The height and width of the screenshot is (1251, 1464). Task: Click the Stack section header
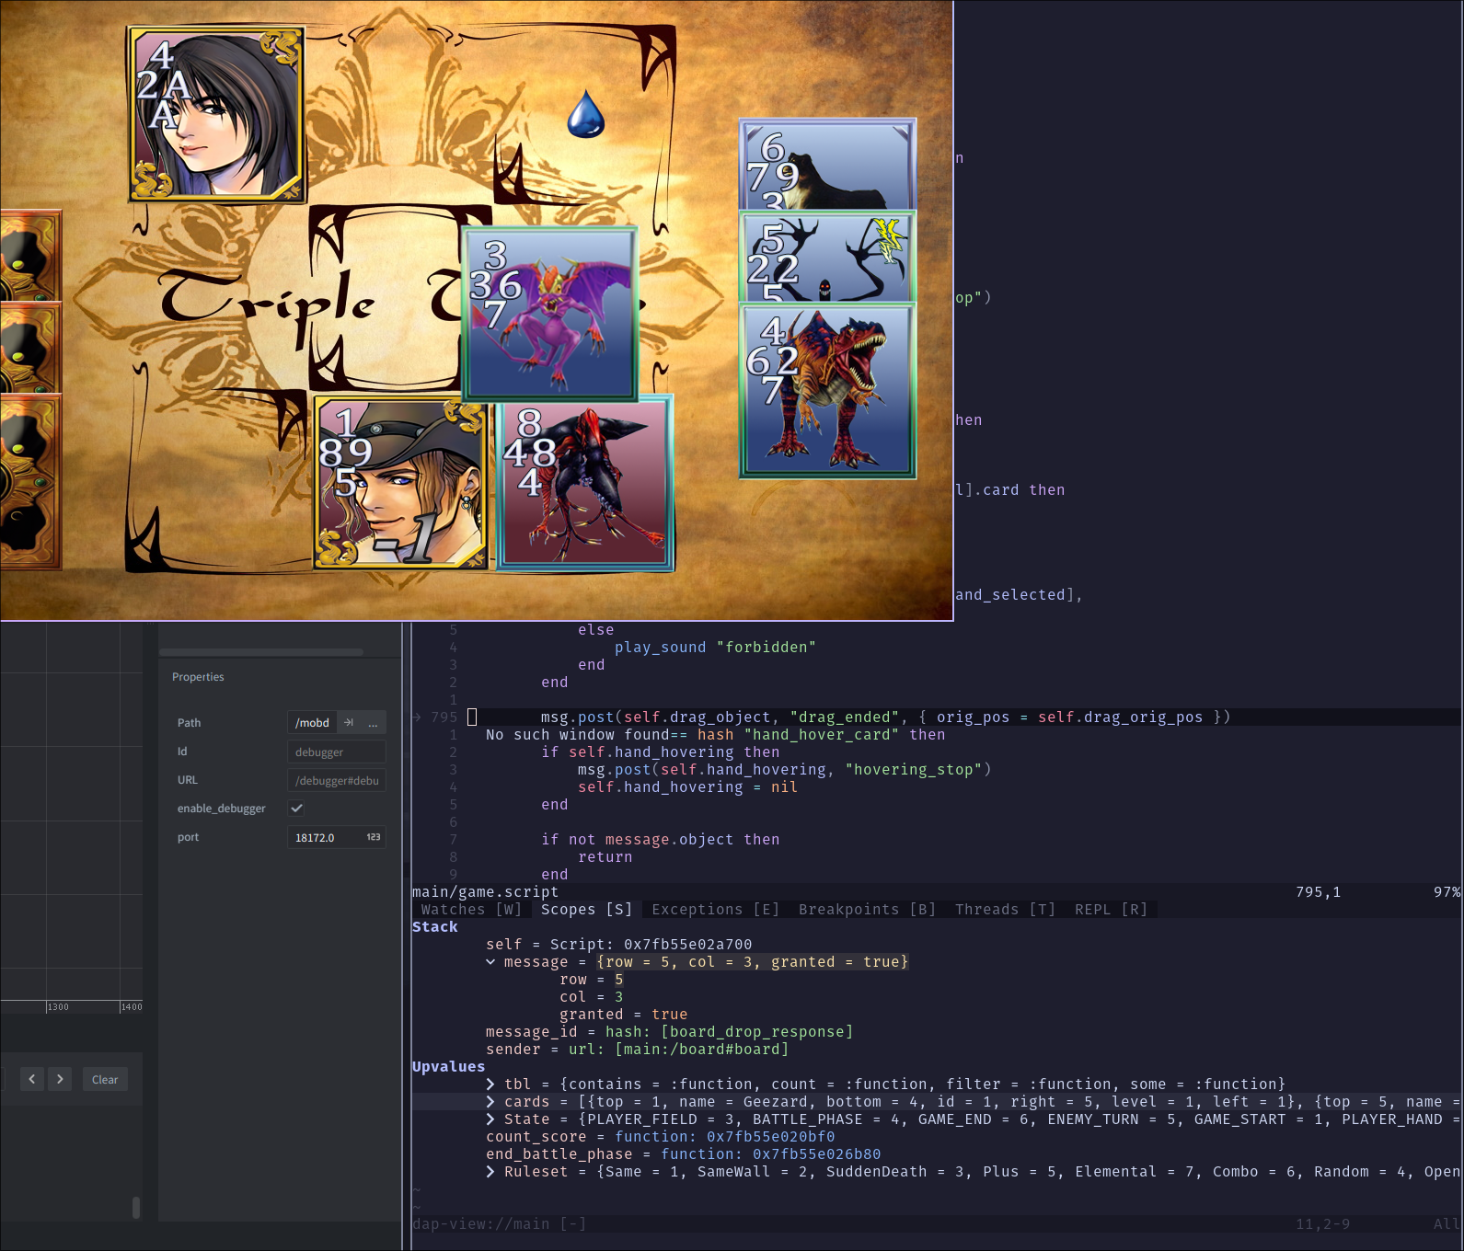click(435, 927)
